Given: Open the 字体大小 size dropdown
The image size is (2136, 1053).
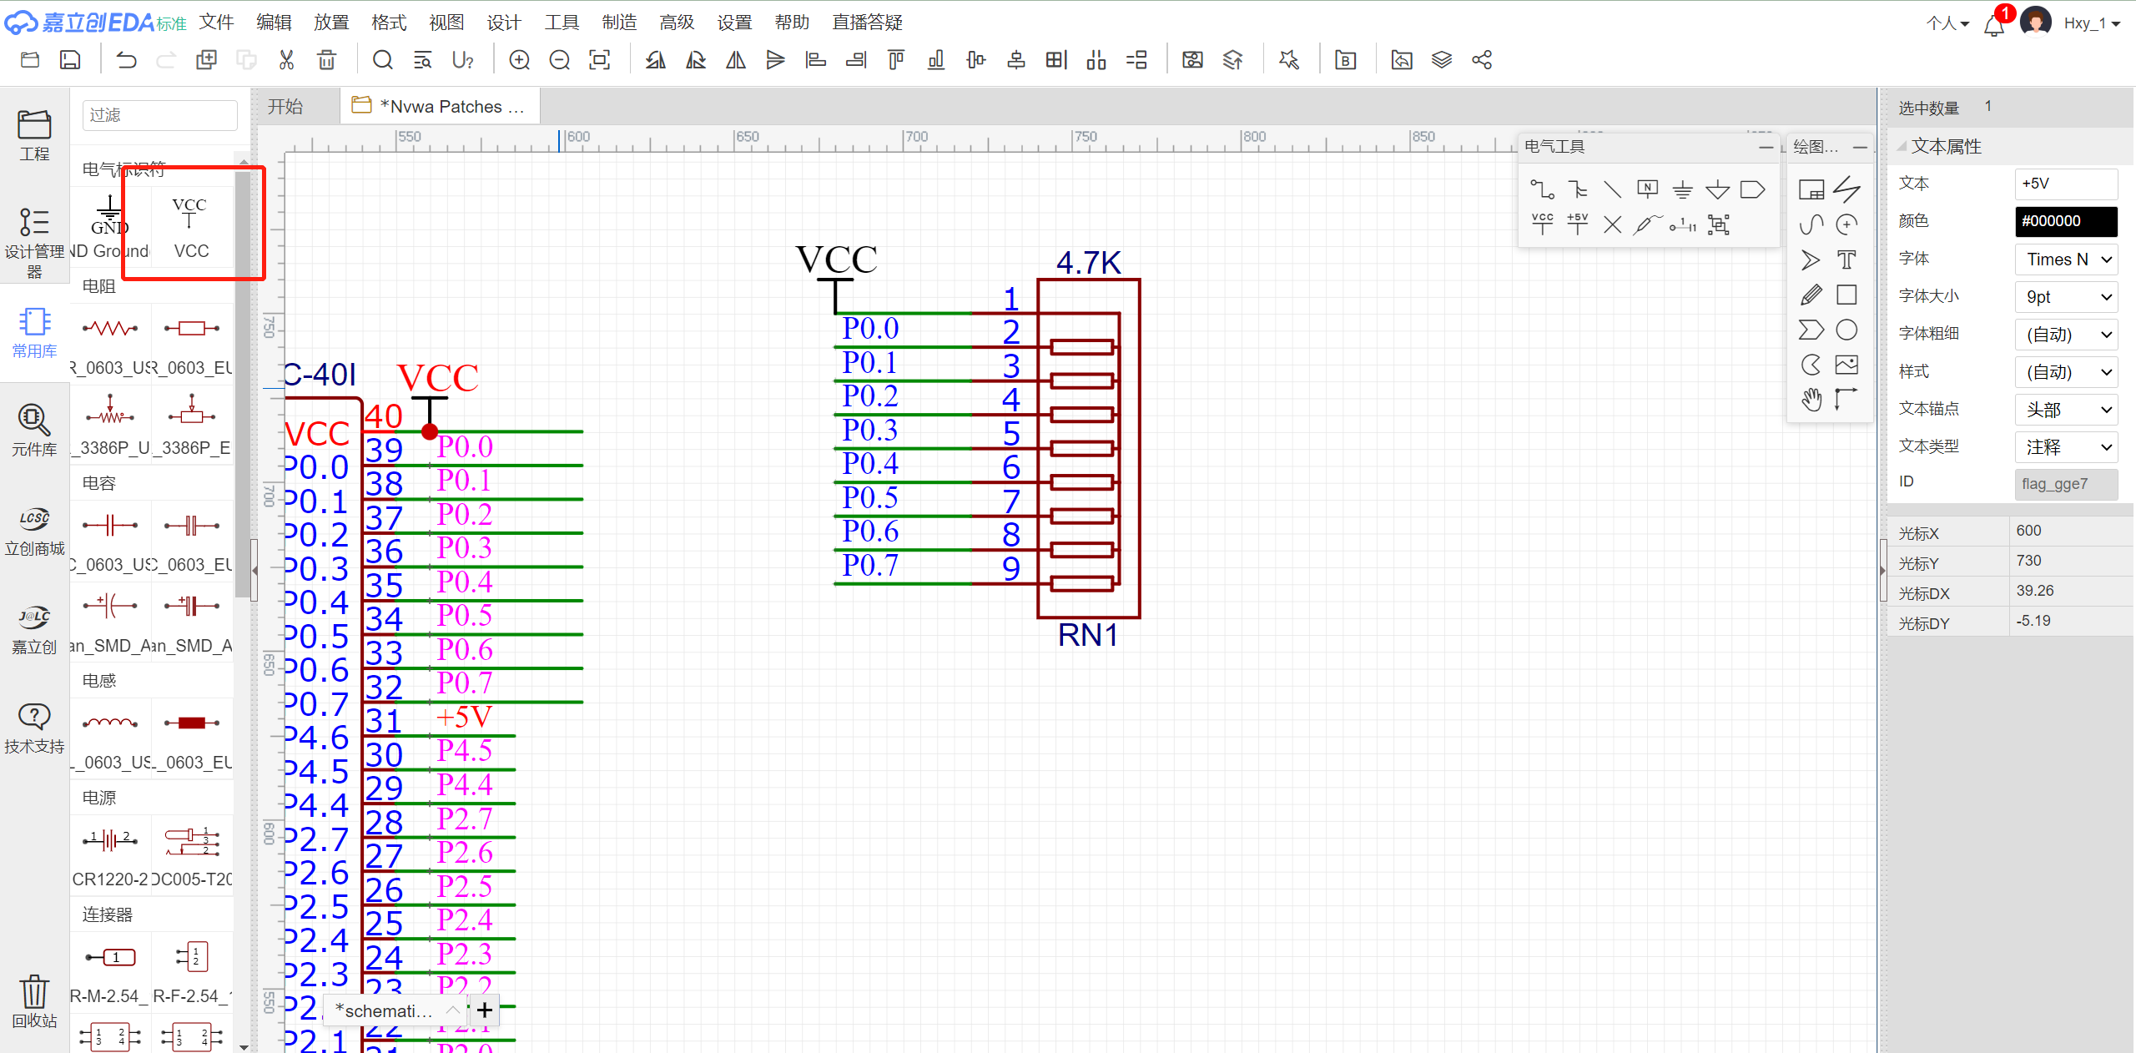Looking at the screenshot, I should coord(2066,297).
